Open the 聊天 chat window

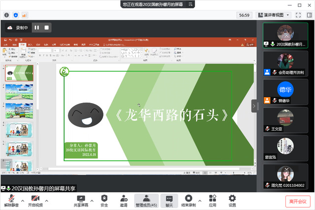pyautogui.click(x=169, y=200)
